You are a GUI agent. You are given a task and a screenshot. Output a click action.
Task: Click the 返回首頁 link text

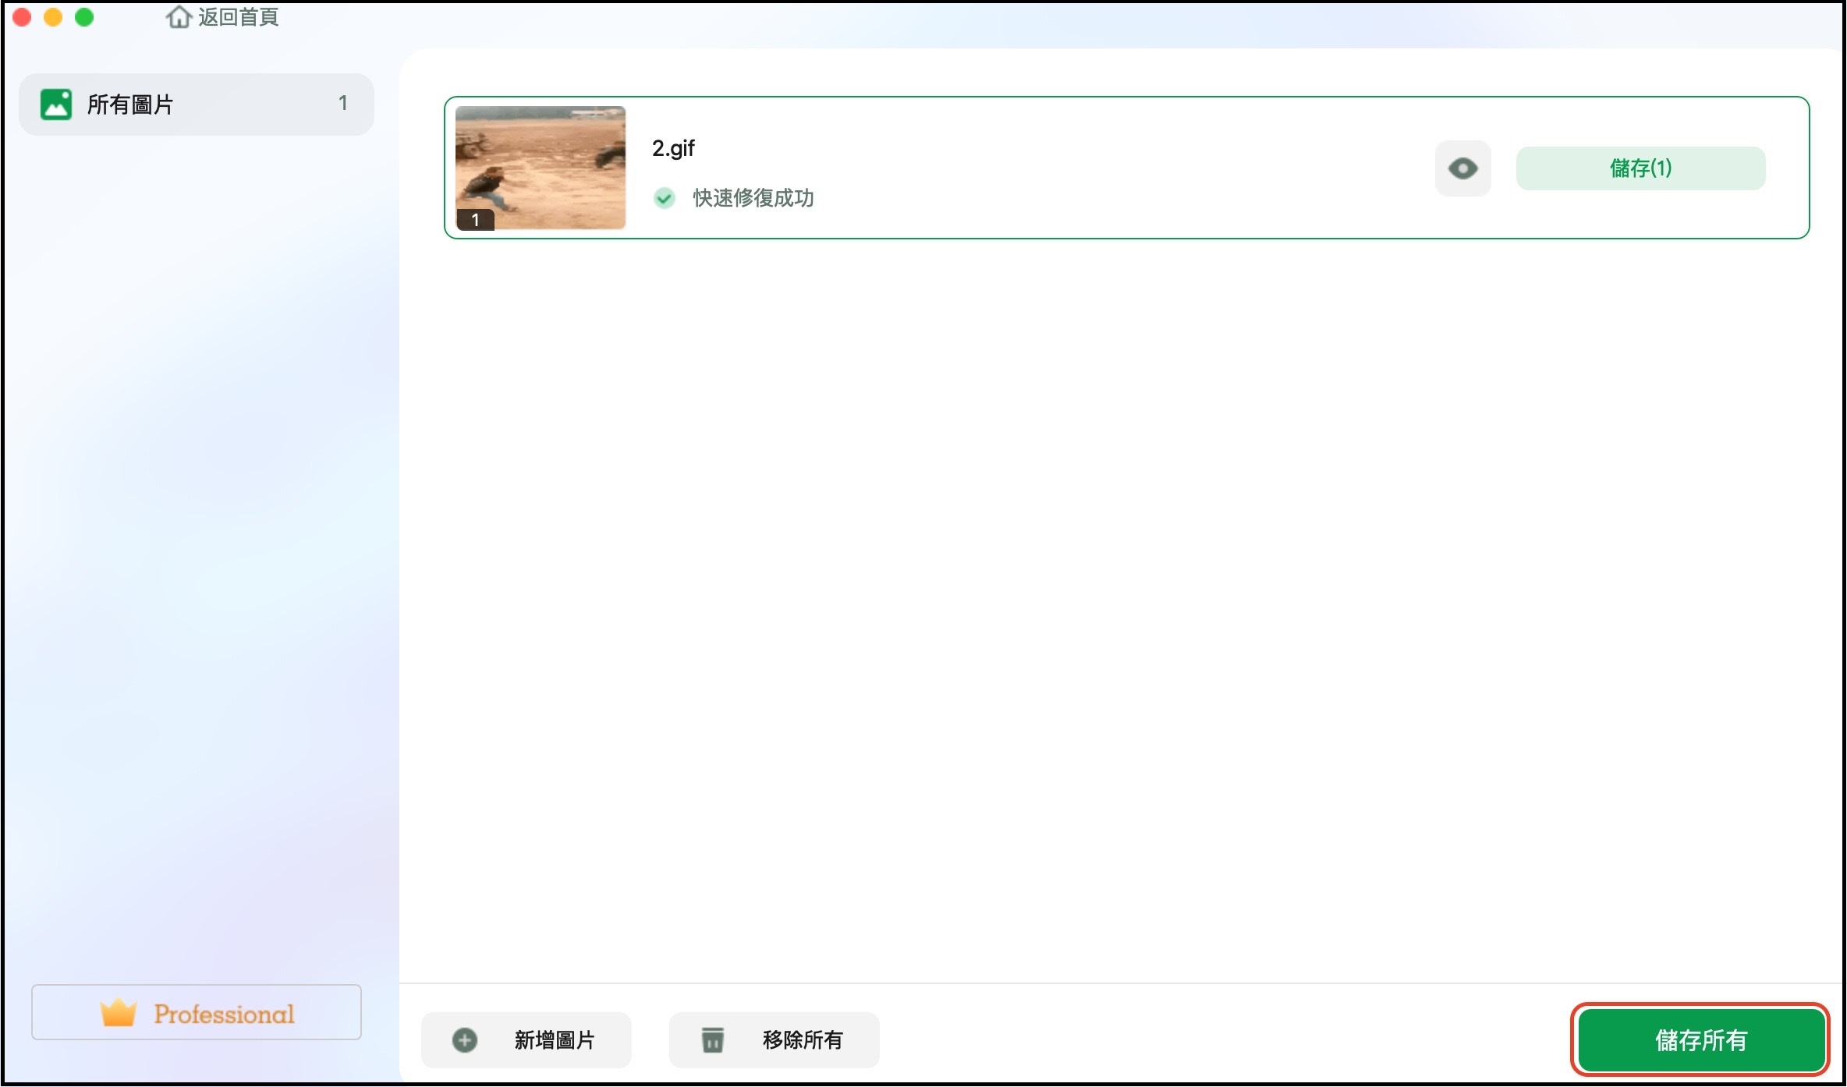238,16
